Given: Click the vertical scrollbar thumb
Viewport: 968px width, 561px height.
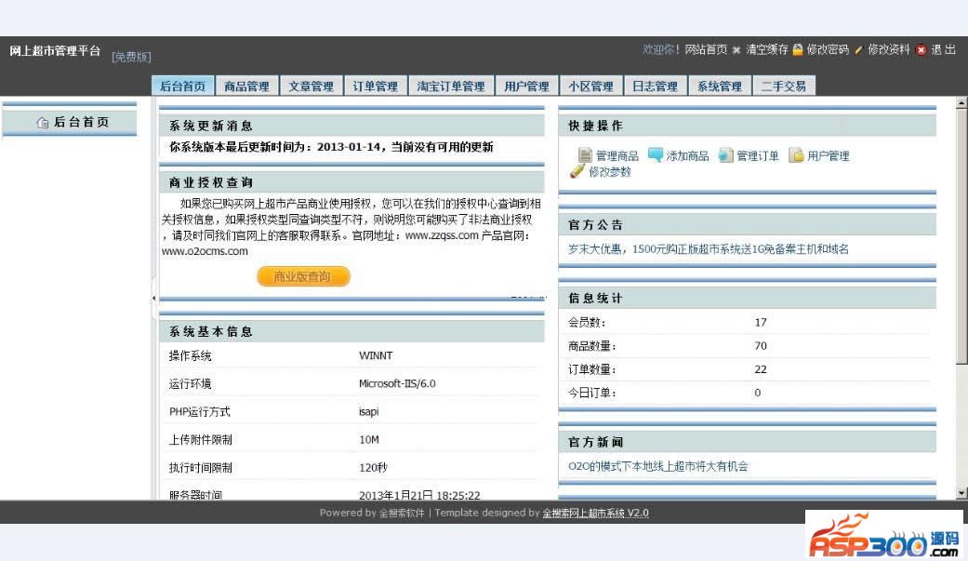Looking at the screenshot, I should click(x=961, y=236).
